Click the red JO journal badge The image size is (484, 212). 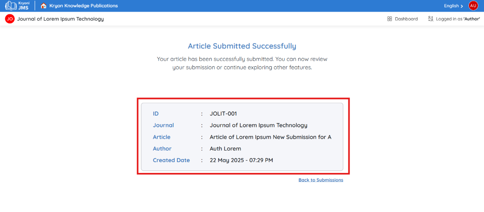pos(10,19)
